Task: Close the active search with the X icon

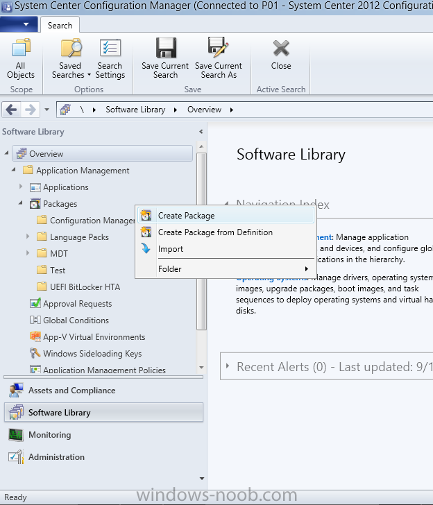Action: tap(281, 48)
